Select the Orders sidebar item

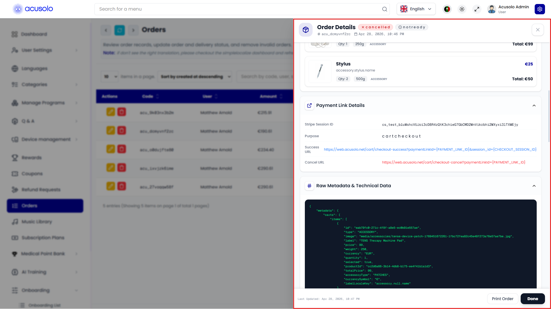coord(45,206)
